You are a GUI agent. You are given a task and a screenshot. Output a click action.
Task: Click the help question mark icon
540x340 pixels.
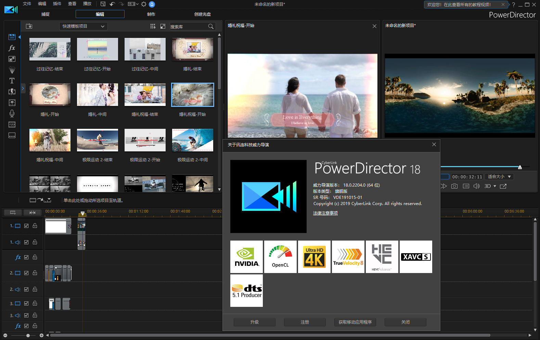point(513,5)
